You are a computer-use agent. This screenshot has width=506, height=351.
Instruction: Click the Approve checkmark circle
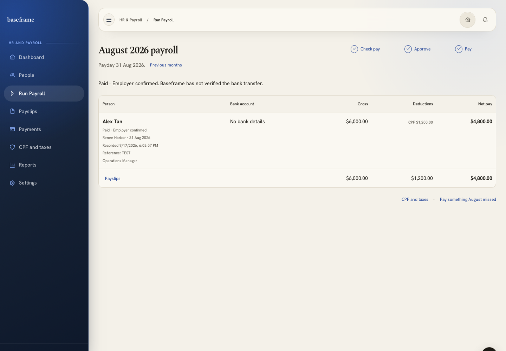[x=408, y=49]
